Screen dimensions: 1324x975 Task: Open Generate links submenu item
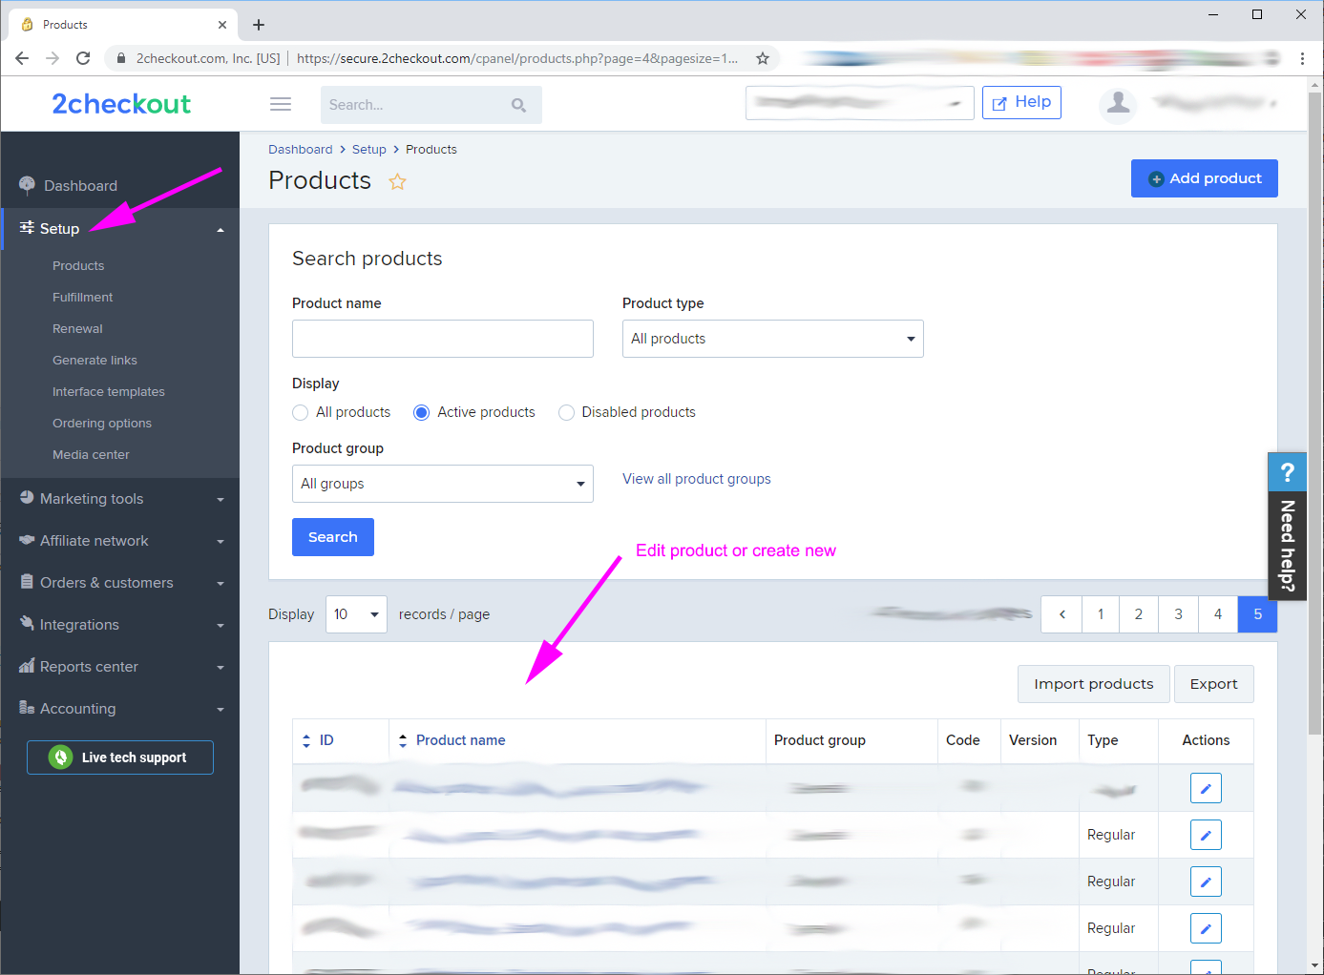95,360
